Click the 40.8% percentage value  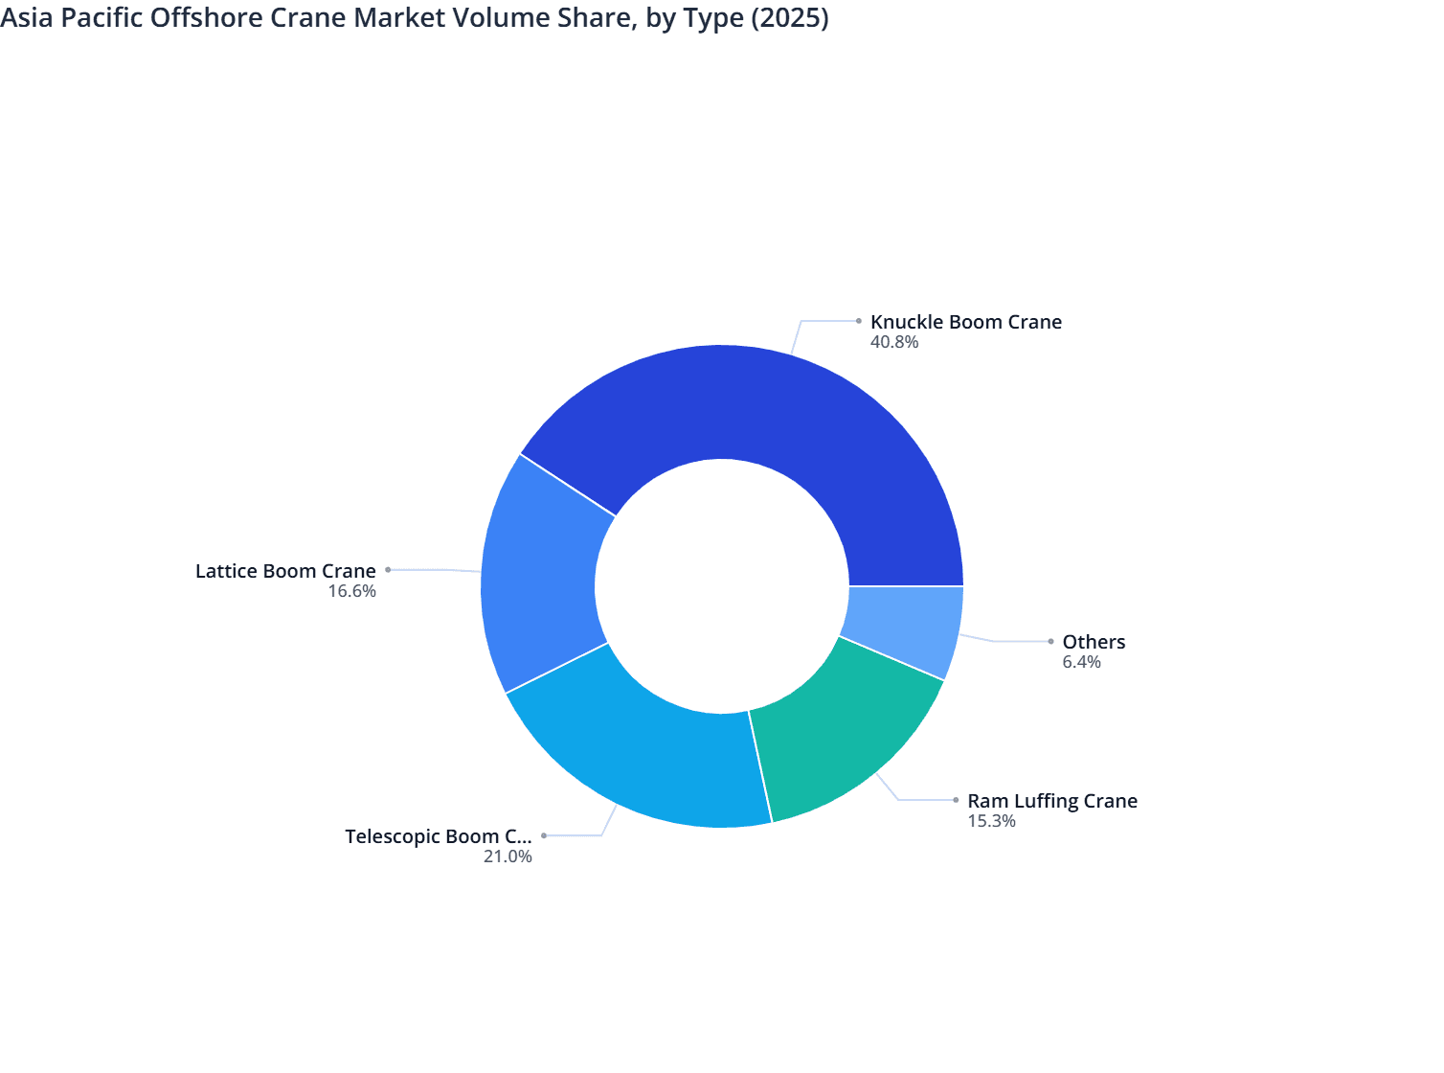tap(894, 342)
